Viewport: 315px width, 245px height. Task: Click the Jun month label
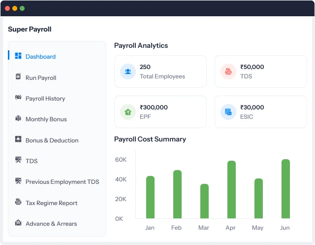click(284, 228)
